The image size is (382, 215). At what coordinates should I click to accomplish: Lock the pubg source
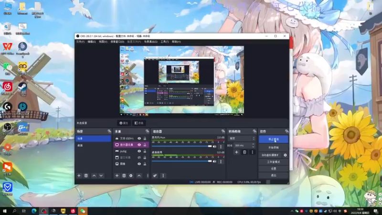tap(145, 151)
